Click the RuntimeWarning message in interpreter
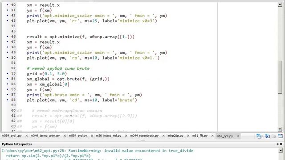 [97, 151]
